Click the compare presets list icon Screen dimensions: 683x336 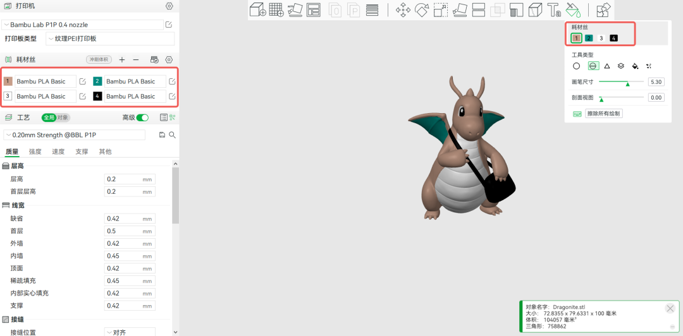pos(164,117)
